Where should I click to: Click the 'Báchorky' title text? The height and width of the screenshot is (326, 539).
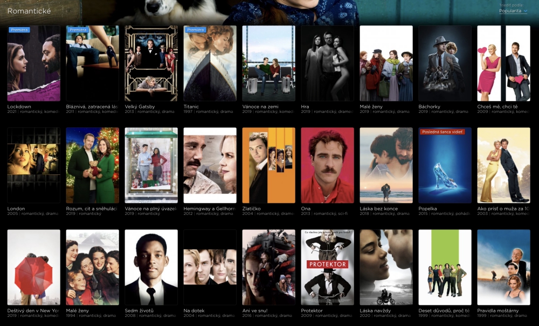(430, 107)
